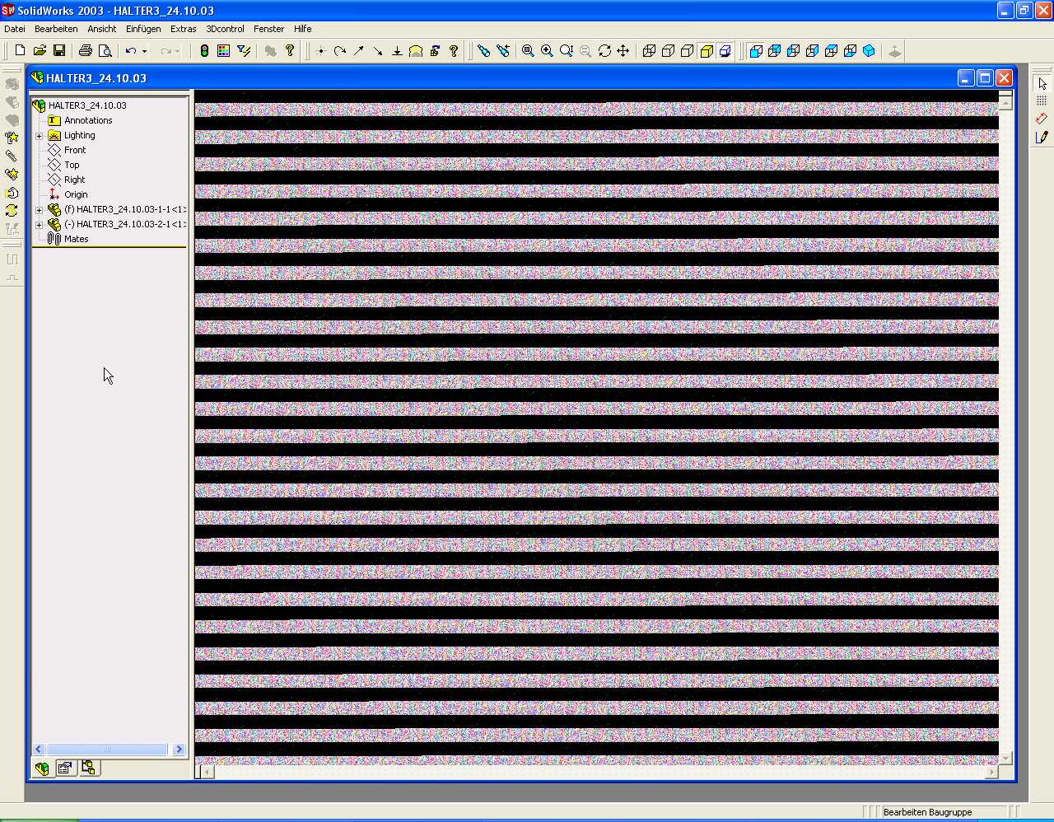Image resolution: width=1054 pixels, height=822 pixels.
Task: Click the down-to-baseline arrow toolbar icon
Action: point(397,51)
